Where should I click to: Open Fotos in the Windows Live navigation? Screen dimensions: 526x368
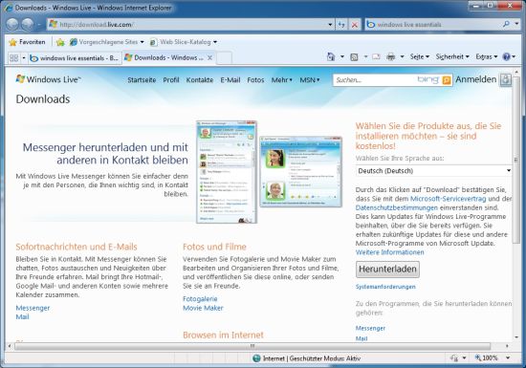(255, 79)
